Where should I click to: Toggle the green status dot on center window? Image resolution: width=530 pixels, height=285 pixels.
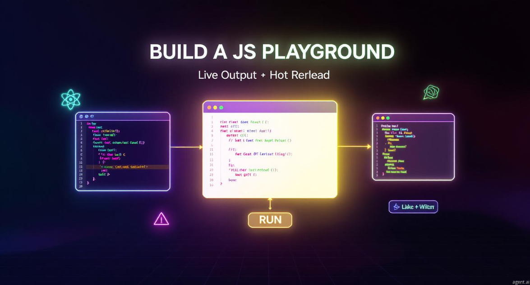pos(221,107)
